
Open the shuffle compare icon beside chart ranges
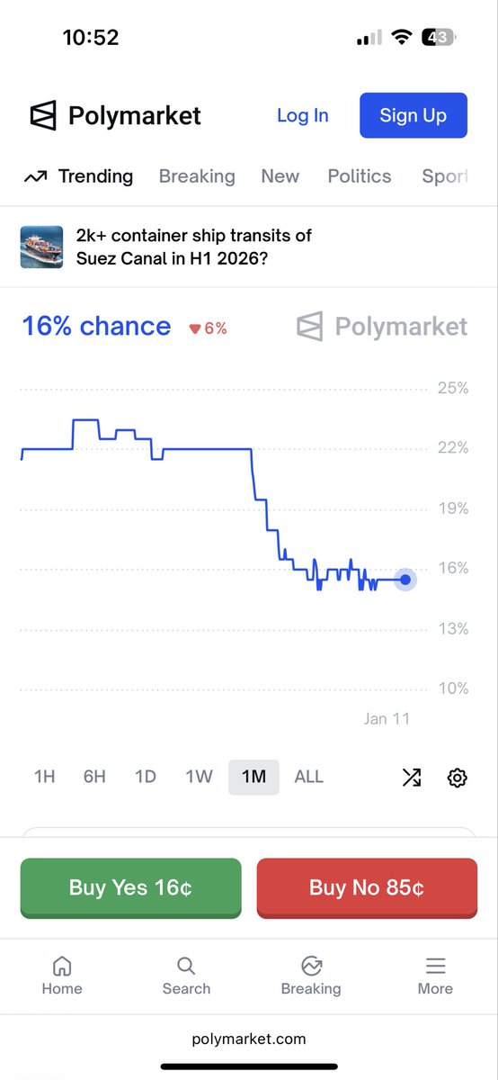411,778
